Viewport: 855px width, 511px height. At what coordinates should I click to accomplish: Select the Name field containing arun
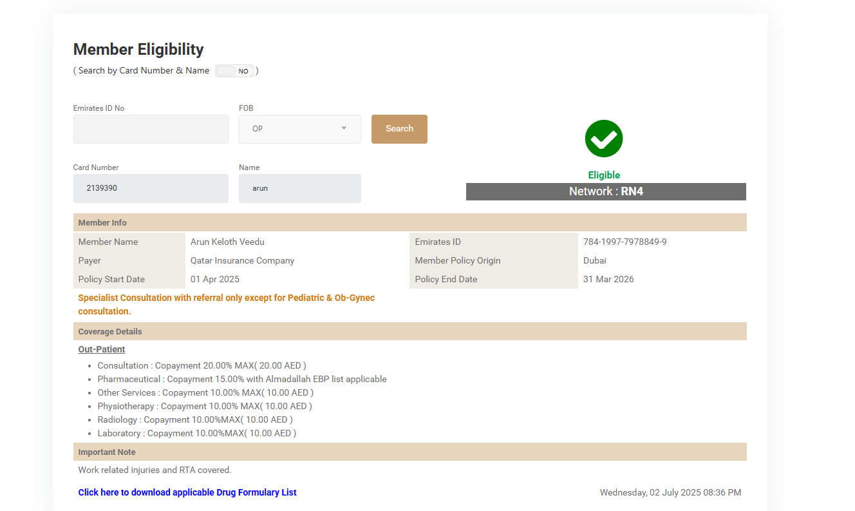point(299,188)
